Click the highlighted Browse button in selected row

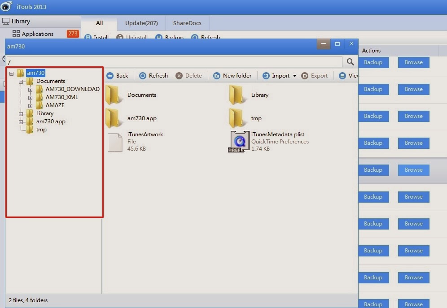tap(414, 170)
